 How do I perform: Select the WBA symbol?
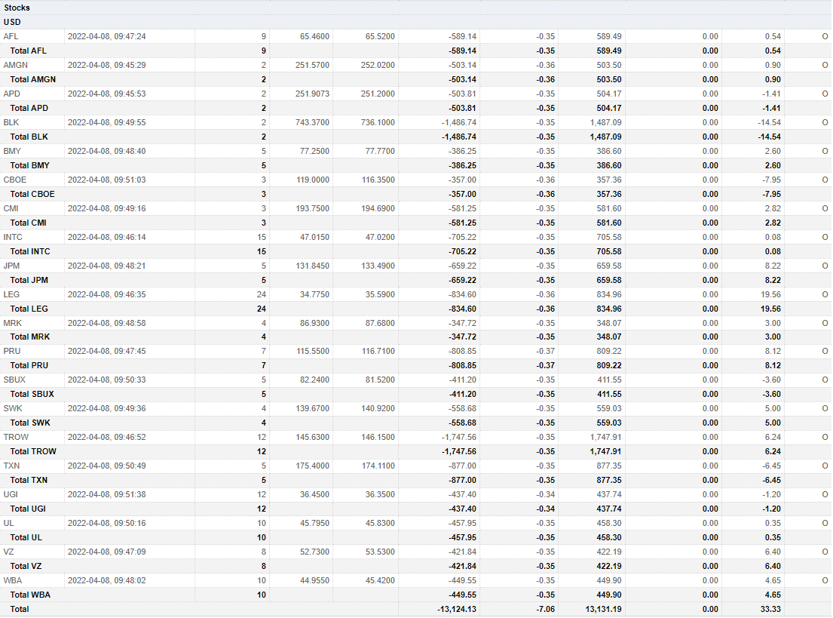(13, 581)
